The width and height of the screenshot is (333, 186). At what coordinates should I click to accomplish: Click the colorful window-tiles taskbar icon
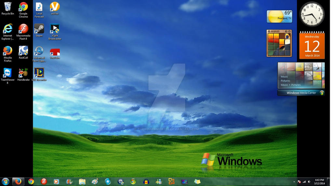click(x=184, y=182)
